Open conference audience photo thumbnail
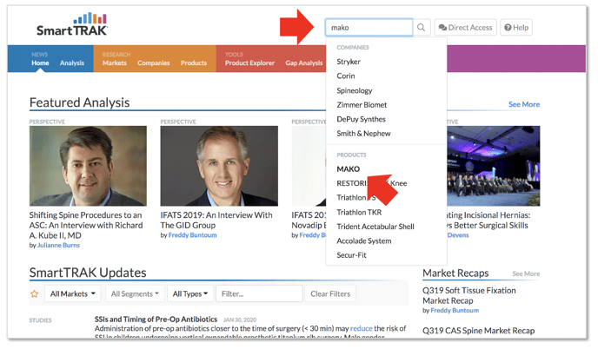 pyautogui.click(x=494, y=166)
